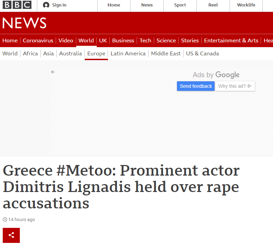The width and height of the screenshot is (273, 247).
Task: Go to Reel in top navigation
Action: point(213,5)
